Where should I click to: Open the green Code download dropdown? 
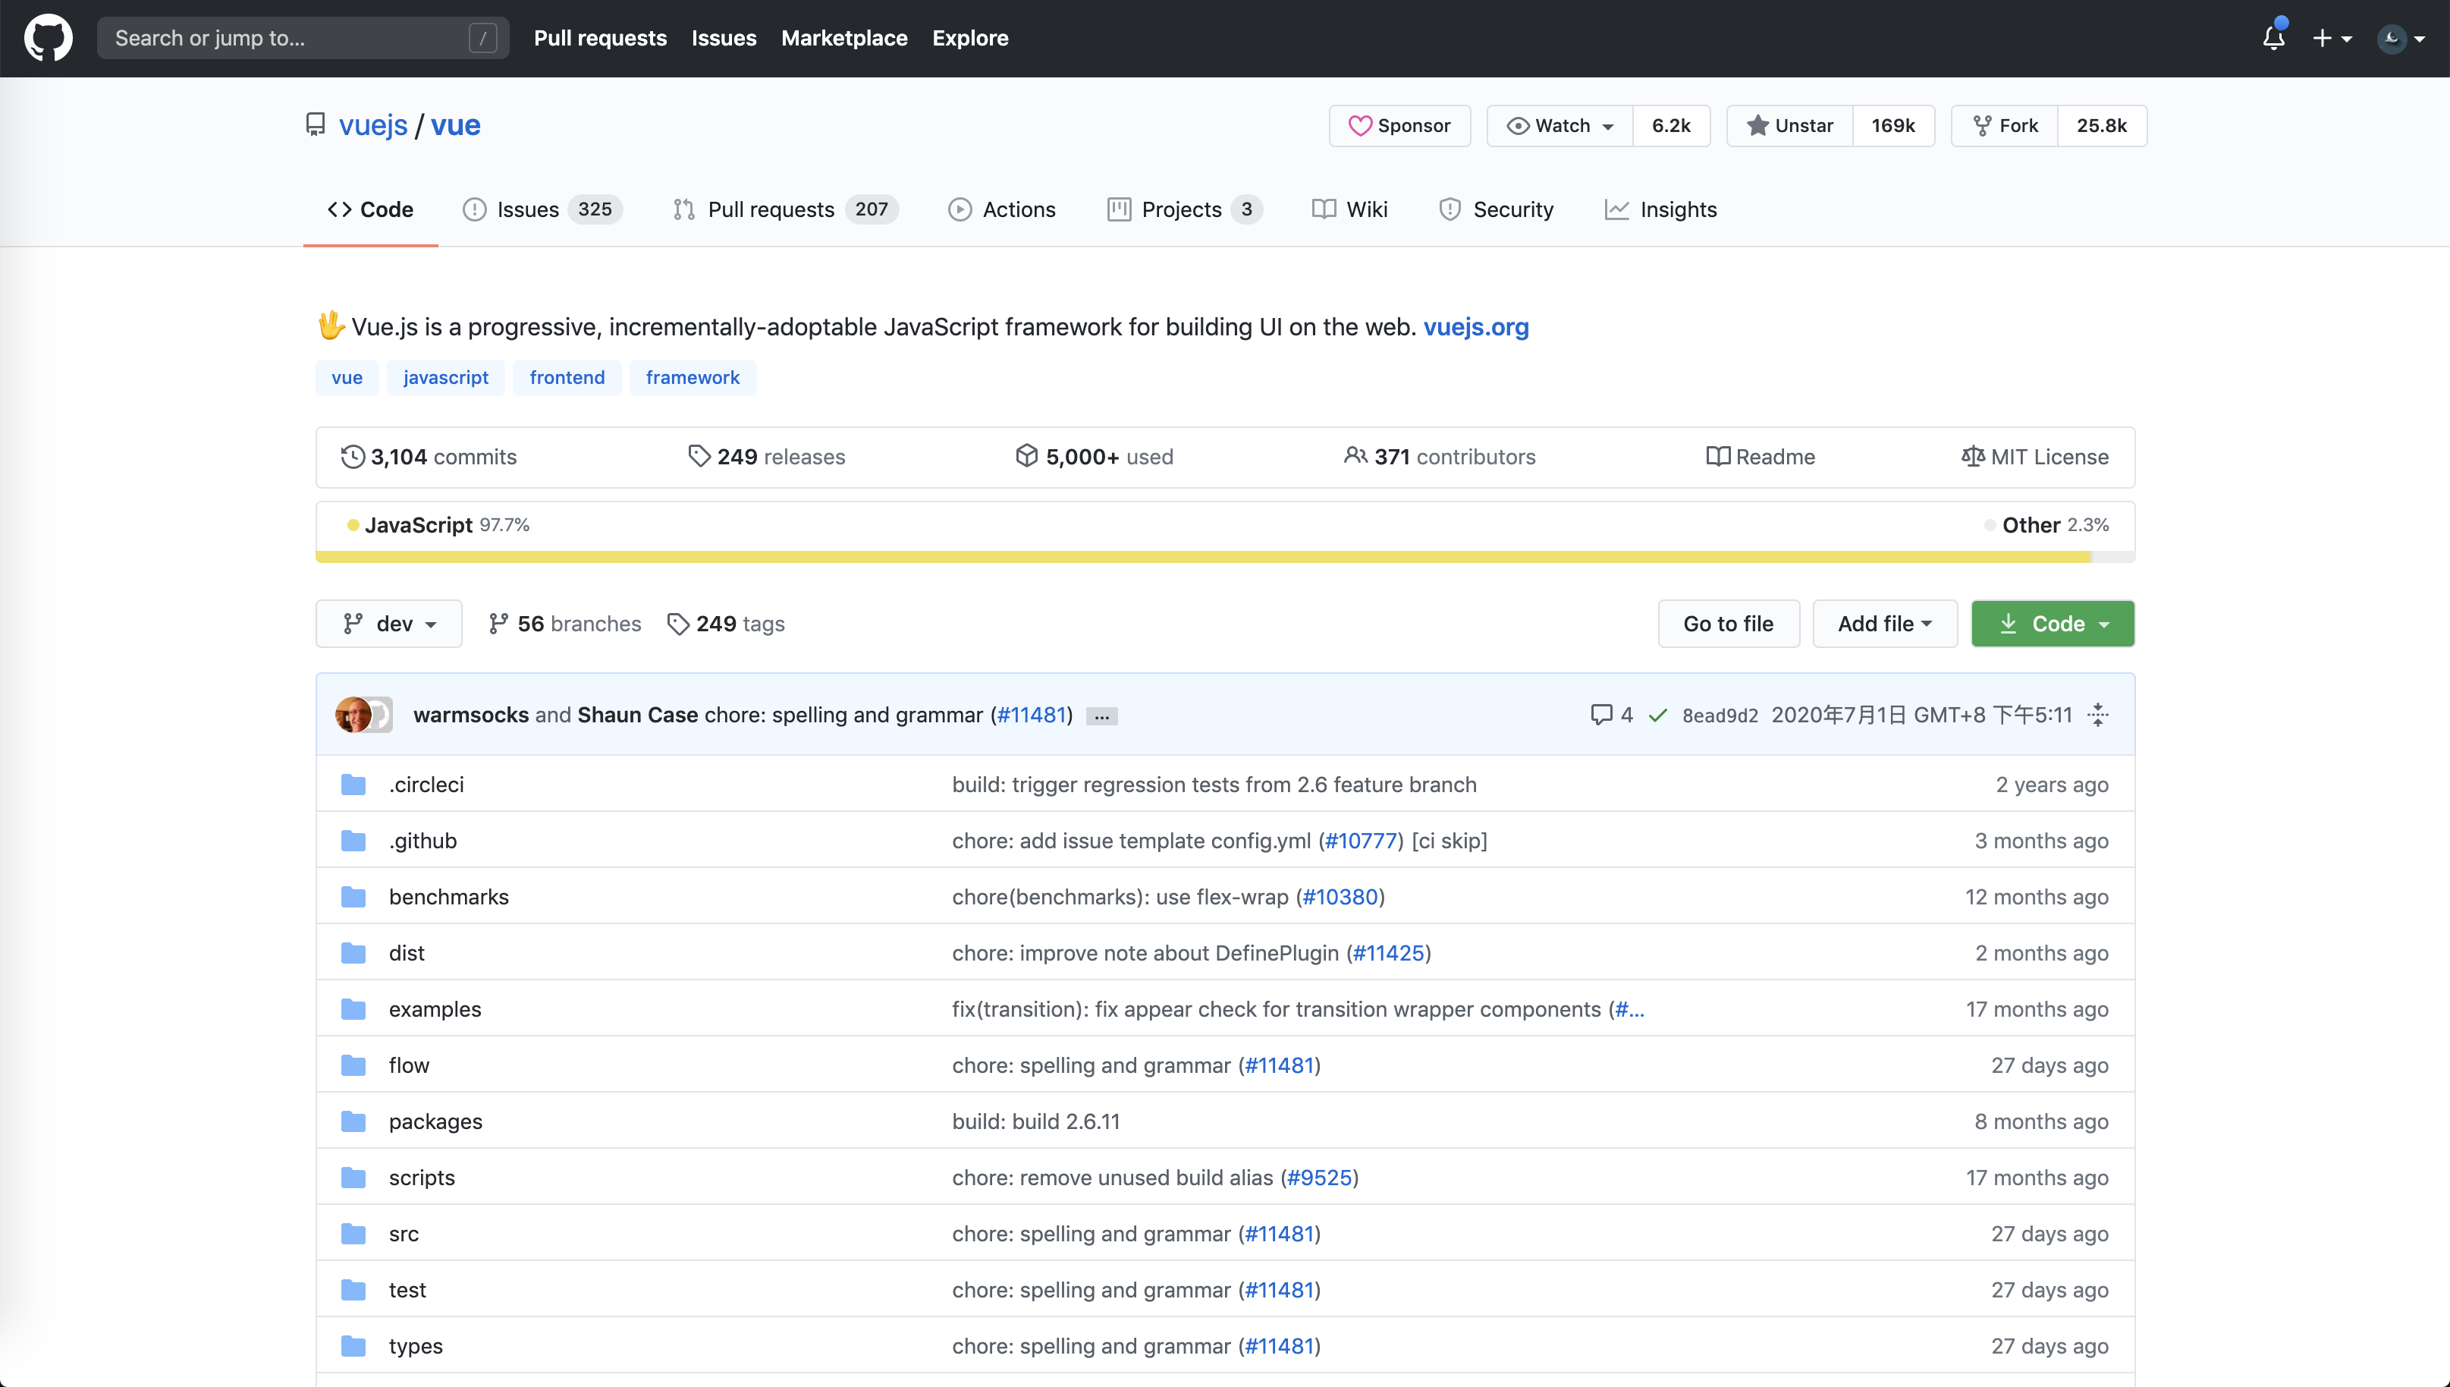pos(2052,624)
